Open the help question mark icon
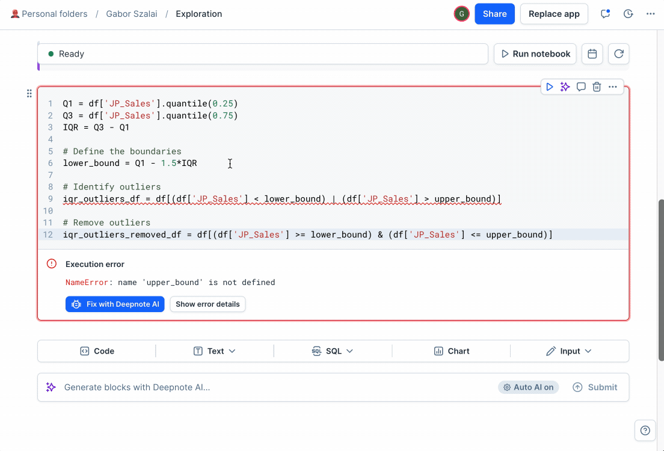This screenshot has height=451, width=664. (645, 430)
